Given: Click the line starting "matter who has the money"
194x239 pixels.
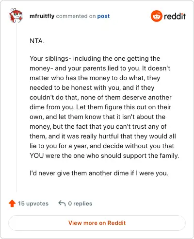Looking at the screenshot, I should click(x=95, y=78).
